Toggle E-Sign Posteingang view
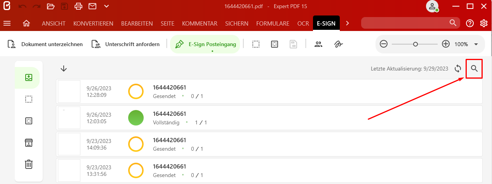This screenshot has height=184, width=492. (x=205, y=44)
